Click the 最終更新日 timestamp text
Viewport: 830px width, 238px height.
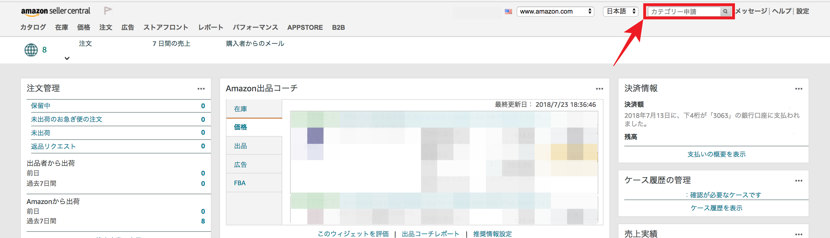(x=545, y=105)
